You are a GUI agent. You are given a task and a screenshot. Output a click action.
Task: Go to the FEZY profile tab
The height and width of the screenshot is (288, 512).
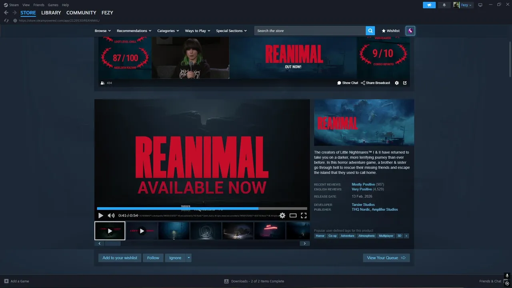(x=107, y=13)
